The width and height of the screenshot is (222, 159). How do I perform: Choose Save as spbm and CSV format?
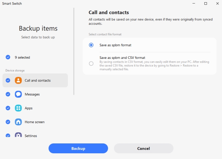(91, 63)
